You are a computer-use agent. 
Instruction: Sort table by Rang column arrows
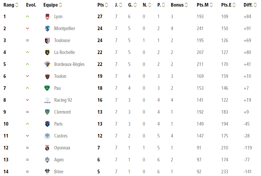(x=17, y=5)
